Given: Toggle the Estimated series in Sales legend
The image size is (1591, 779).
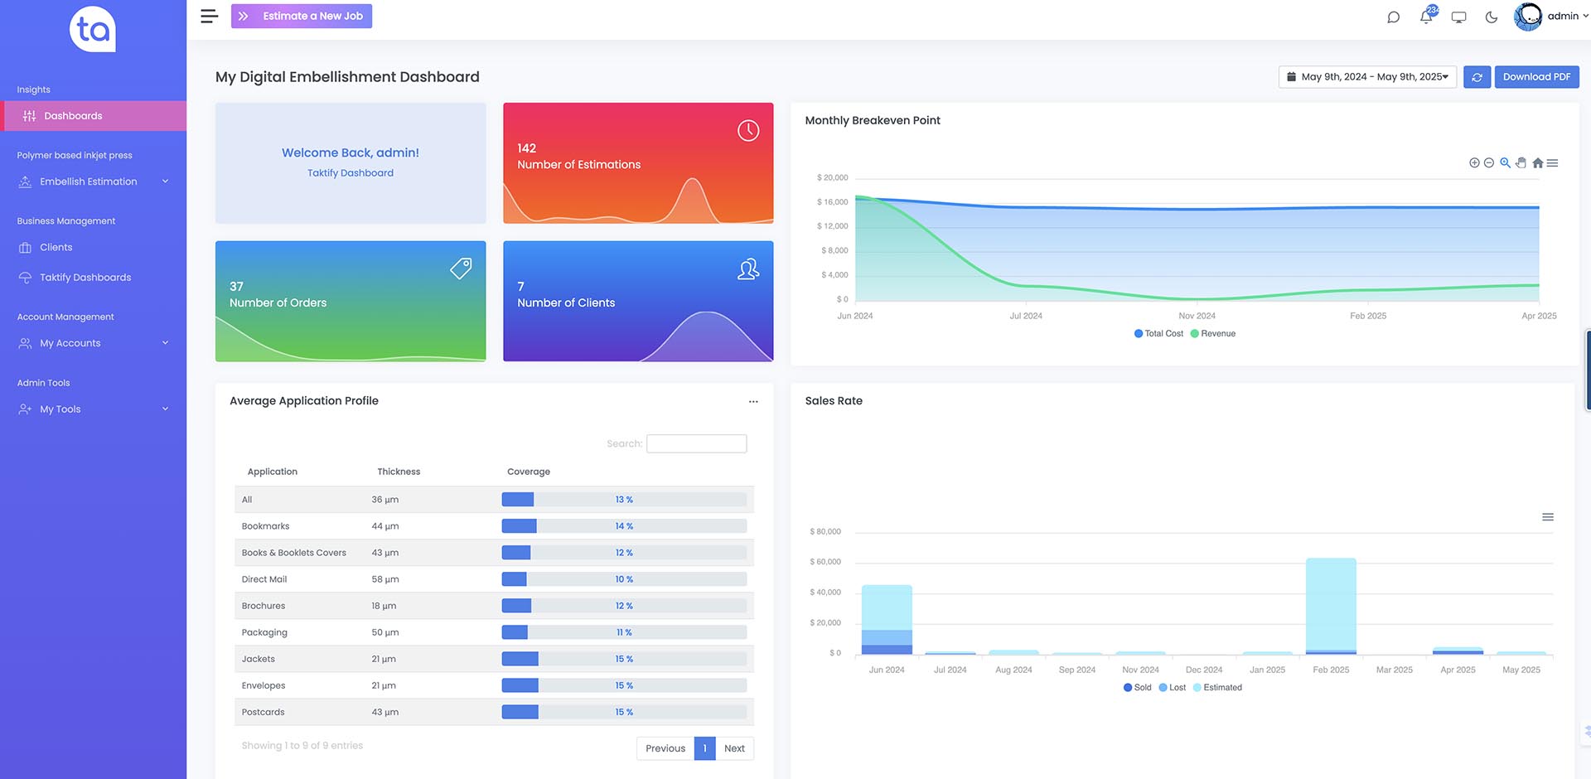Looking at the screenshot, I should pyautogui.click(x=1217, y=687).
